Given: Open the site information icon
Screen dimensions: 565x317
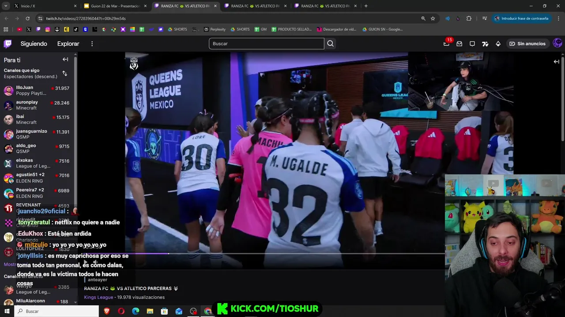Looking at the screenshot, I should [x=40, y=18].
